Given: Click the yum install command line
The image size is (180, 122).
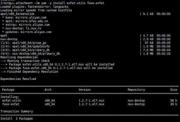Looking at the screenshot, I should pos(52,3).
